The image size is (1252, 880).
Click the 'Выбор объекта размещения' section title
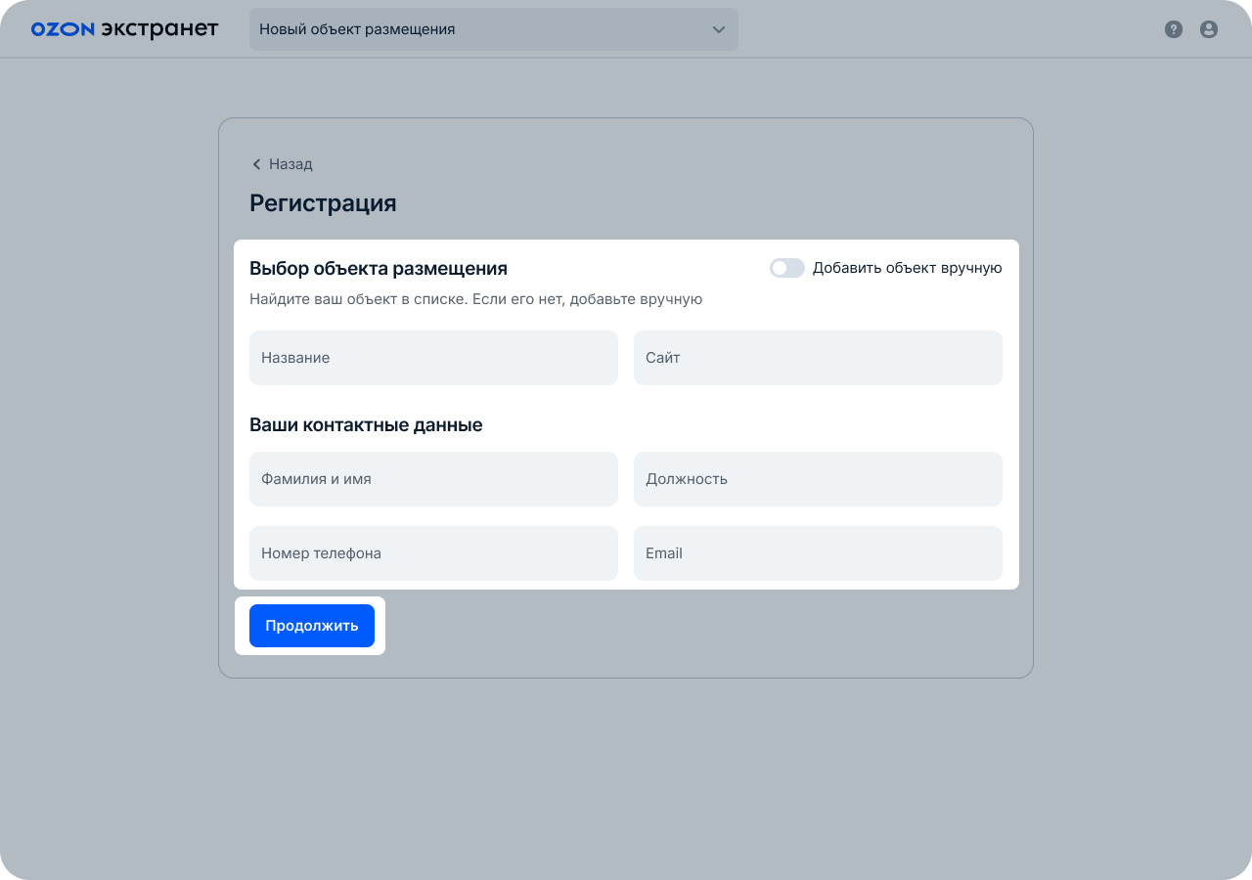[379, 268]
